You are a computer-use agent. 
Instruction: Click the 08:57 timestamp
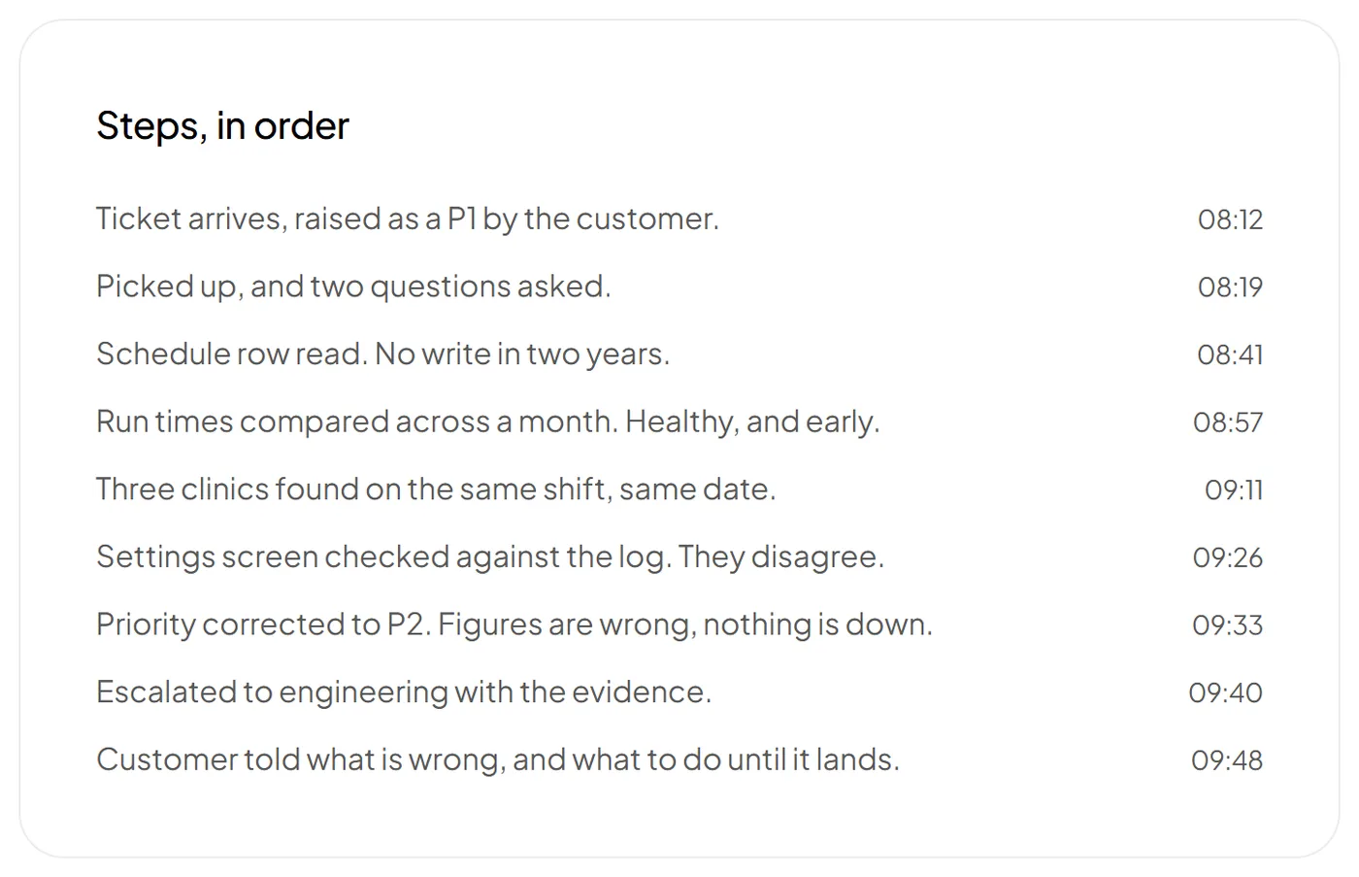[1228, 422]
